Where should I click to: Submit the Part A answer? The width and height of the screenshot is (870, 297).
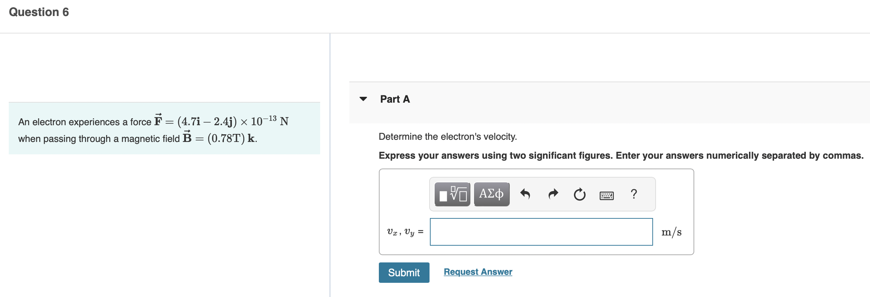click(x=404, y=273)
